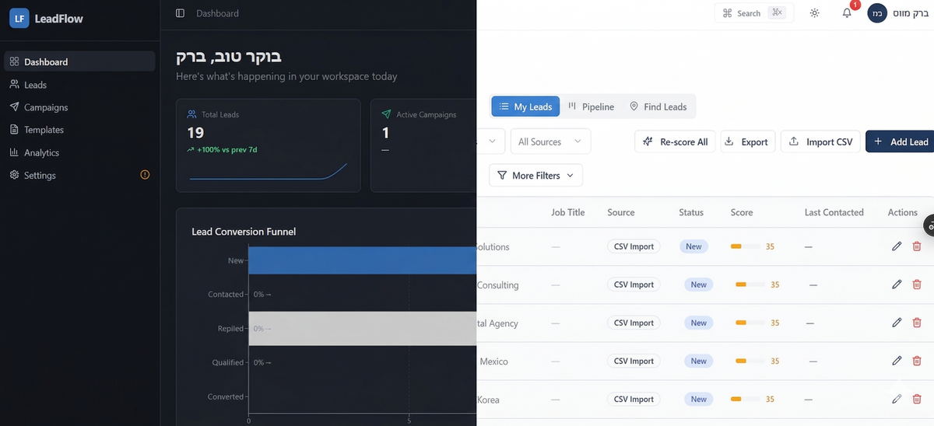934x426 pixels.
Task: Edit the Mexico lead row
Action: pyautogui.click(x=897, y=361)
